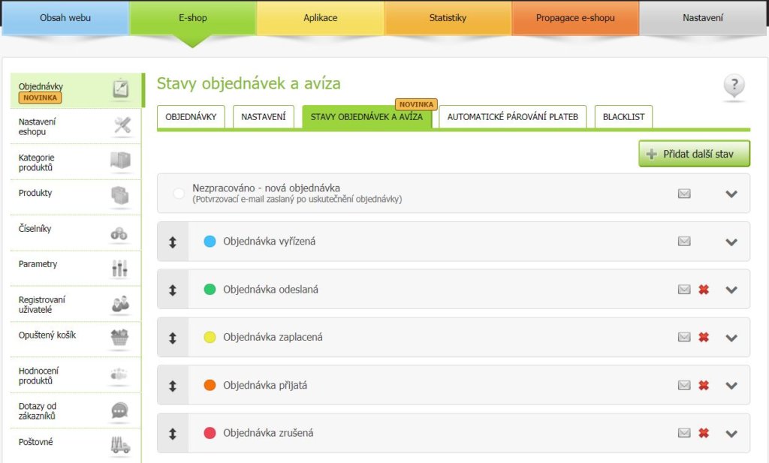Click the green color dot of Objednávka odeslaná
Image resolution: width=769 pixels, height=463 pixels.
tap(210, 289)
